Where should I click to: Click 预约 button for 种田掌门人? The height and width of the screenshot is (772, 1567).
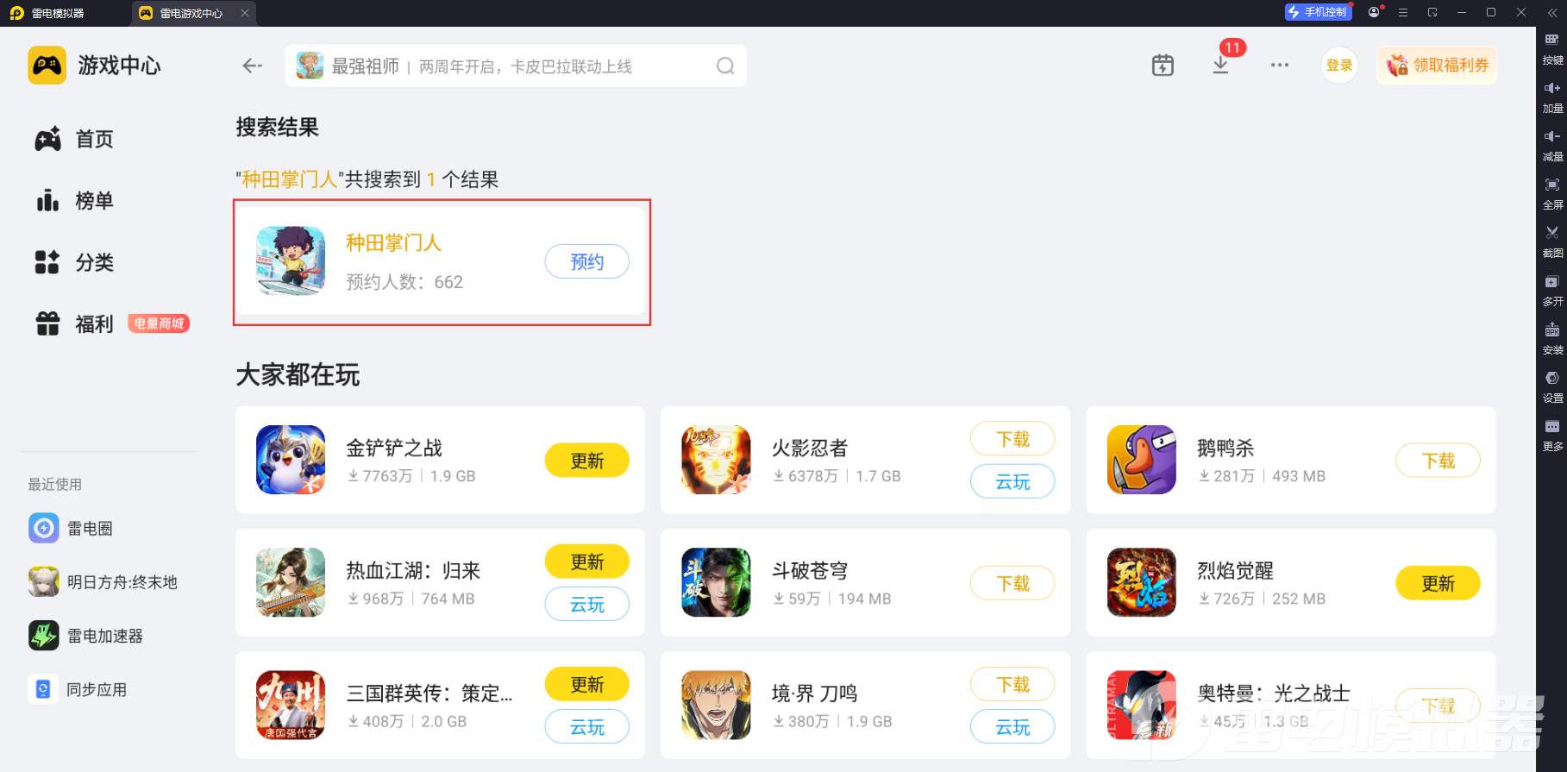tap(586, 261)
